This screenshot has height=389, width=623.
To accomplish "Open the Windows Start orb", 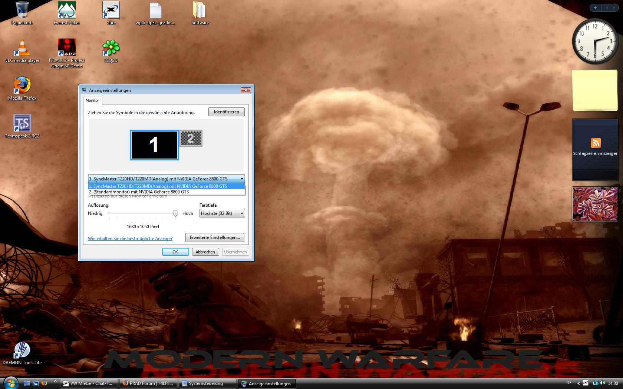I will click(10, 383).
